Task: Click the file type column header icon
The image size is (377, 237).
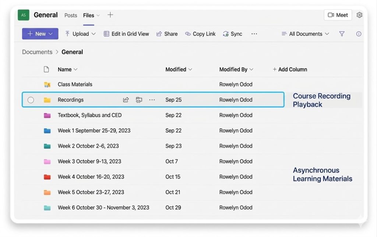Action: coord(46,69)
